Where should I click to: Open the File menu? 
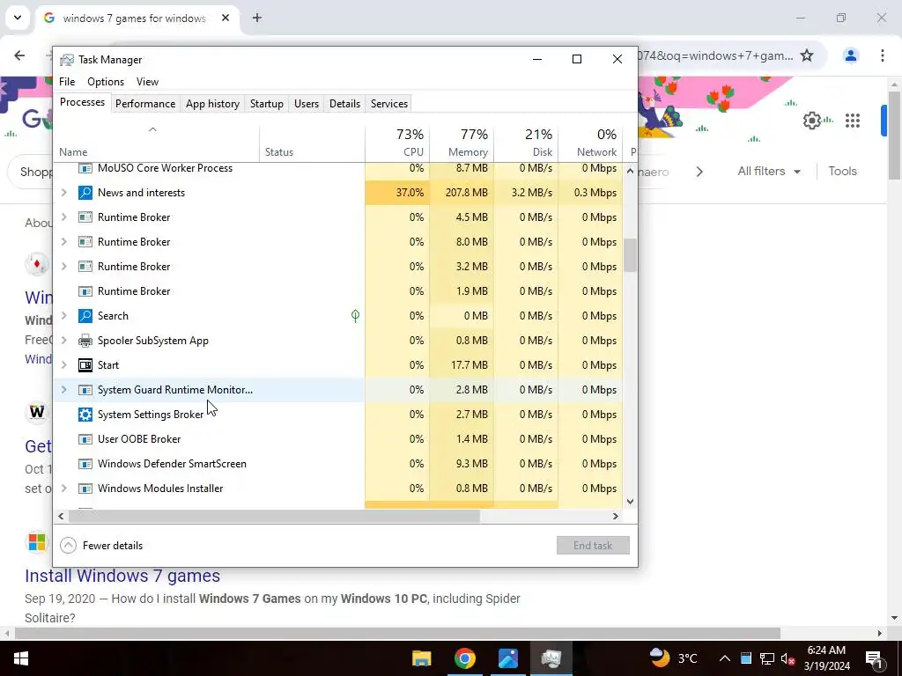[x=67, y=82]
